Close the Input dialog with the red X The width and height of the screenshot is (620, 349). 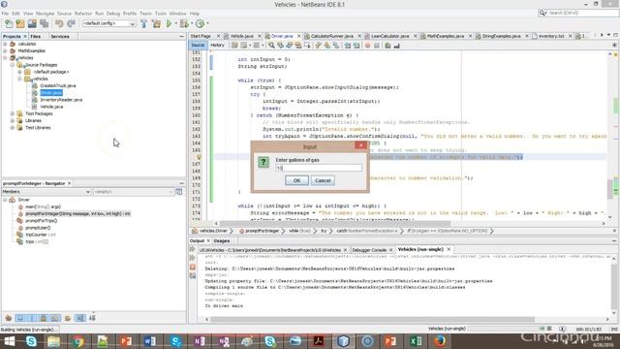coord(360,145)
